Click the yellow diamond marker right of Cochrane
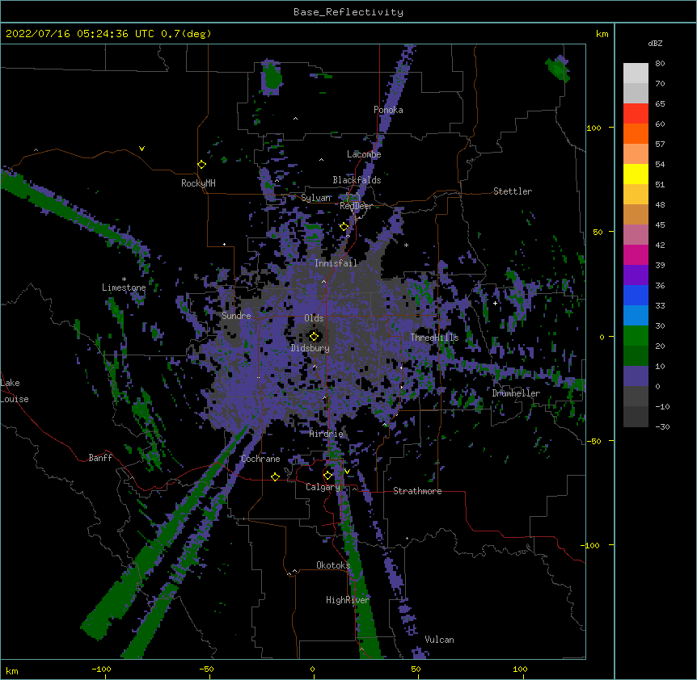The height and width of the screenshot is (680, 697). [x=275, y=476]
